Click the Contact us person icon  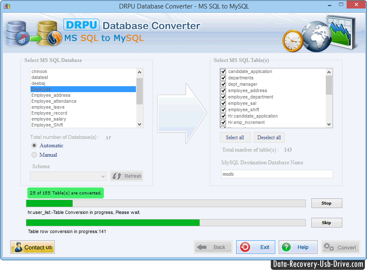18,247
